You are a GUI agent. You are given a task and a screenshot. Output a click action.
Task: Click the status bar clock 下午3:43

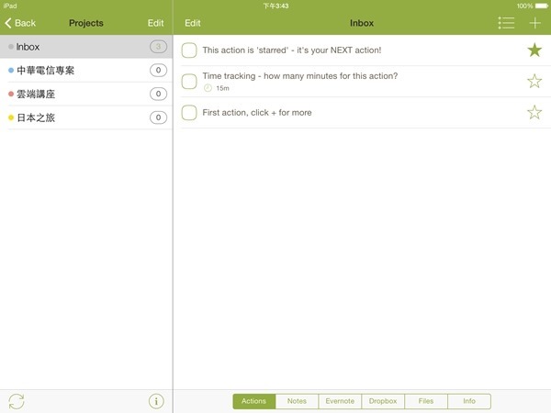[x=275, y=6]
